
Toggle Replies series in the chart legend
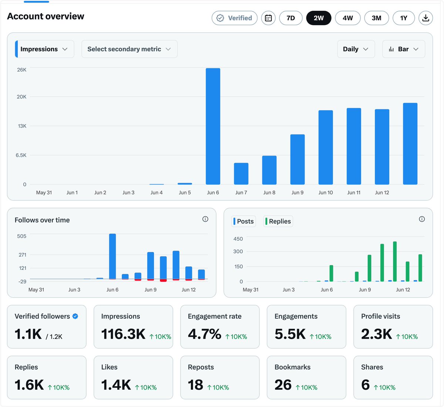click(278, 221)
